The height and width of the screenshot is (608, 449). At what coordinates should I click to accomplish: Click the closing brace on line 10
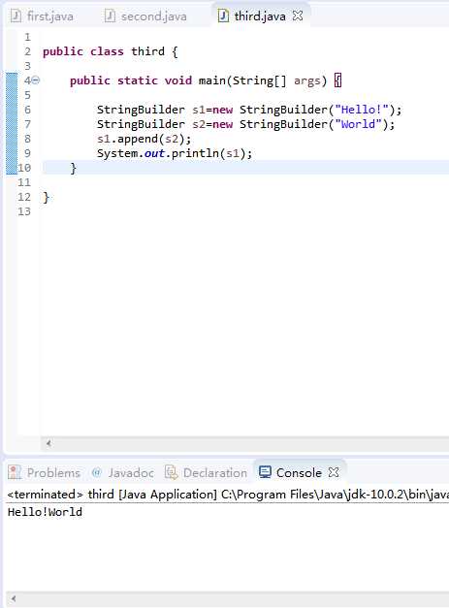74,169
